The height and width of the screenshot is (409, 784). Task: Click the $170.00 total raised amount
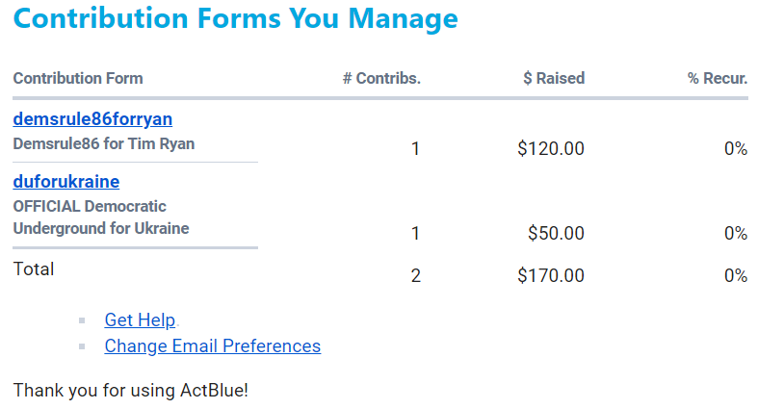(x=551, y=276)
